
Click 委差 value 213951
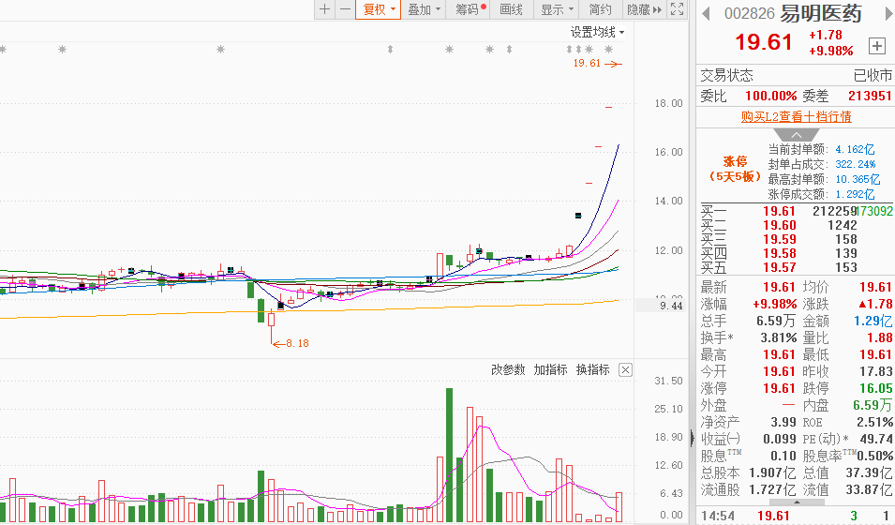click(x=870, y=96)
